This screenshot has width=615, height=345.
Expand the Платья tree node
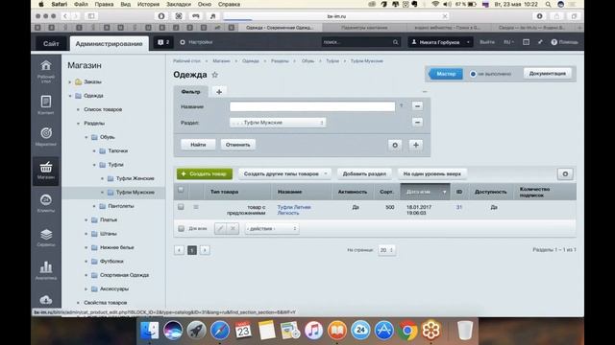coord(86,219)
